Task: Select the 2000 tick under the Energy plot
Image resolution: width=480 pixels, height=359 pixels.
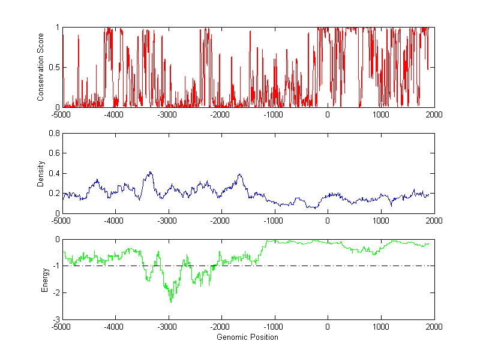Action: (434, 327)
